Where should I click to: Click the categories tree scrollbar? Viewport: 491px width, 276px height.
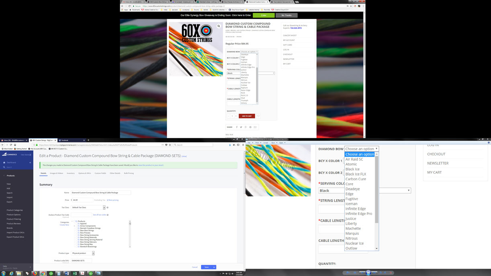pyautogui.click(x=130, y=234)
